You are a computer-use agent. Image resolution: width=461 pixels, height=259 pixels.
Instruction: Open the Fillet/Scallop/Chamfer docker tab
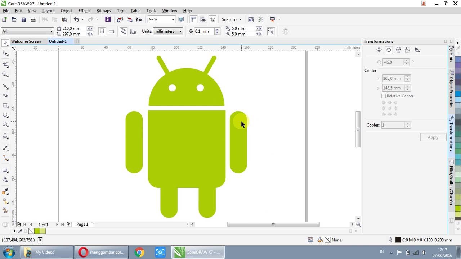[451, 183]
